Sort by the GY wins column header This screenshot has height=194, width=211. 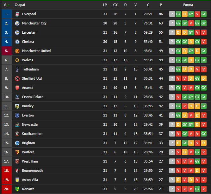tap(115, 5)
